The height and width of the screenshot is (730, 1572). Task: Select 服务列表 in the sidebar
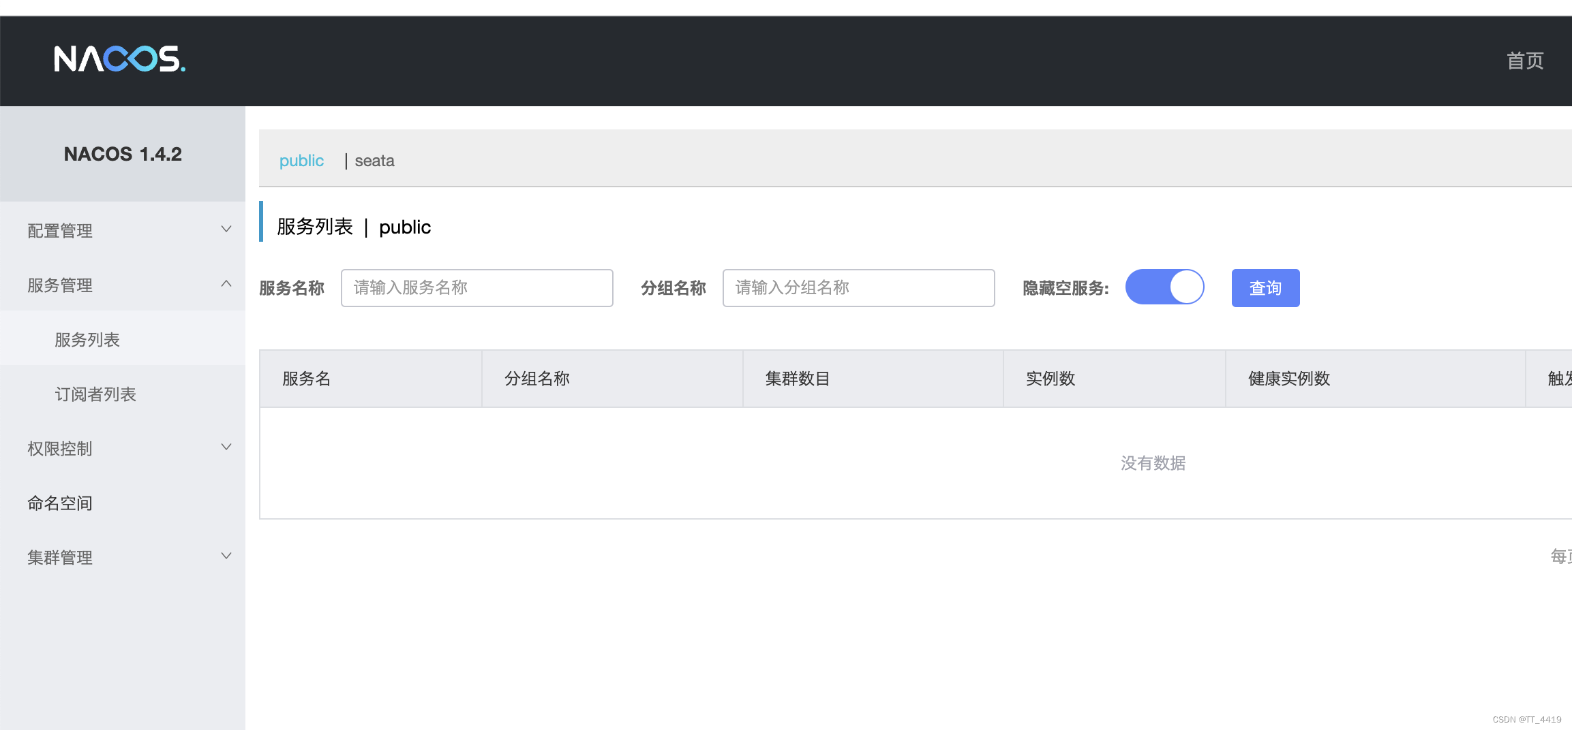coord(123,339)
